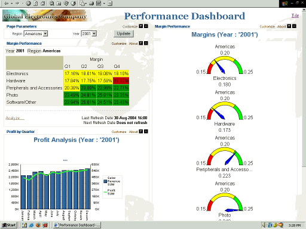Viewport: 306px width, 229px height.
Task: Click Electronics Q1 cell 17.16%
Action: click(x=72, y=73)
